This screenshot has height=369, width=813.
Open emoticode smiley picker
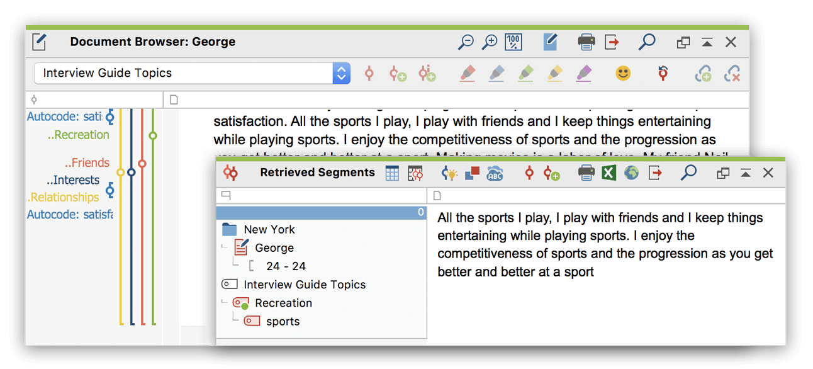623,74
